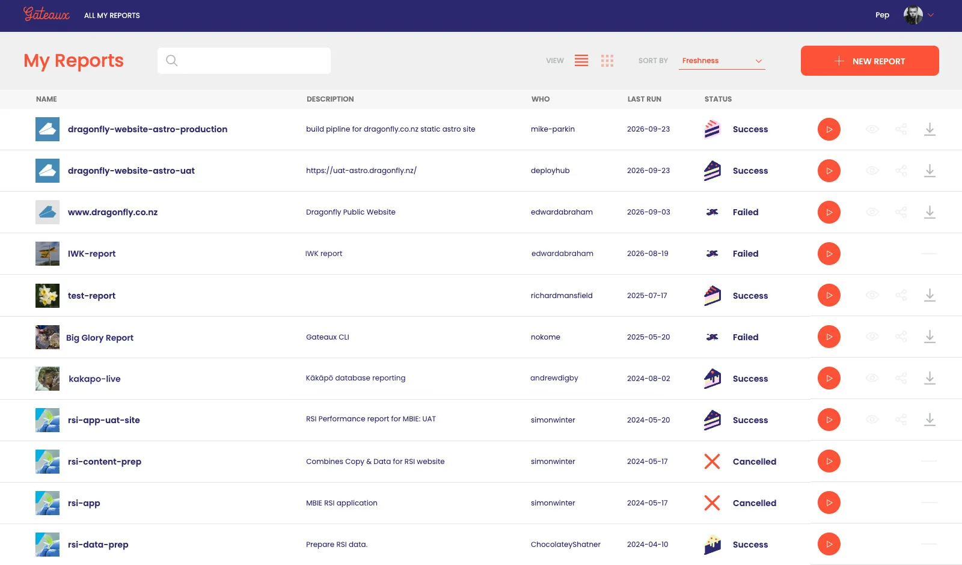
Task: Open the Big Glory Report link
Action: pos(100,338)
